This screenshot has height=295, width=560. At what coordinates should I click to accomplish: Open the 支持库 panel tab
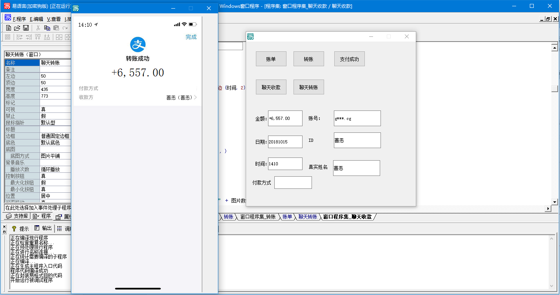coord(16,216)
